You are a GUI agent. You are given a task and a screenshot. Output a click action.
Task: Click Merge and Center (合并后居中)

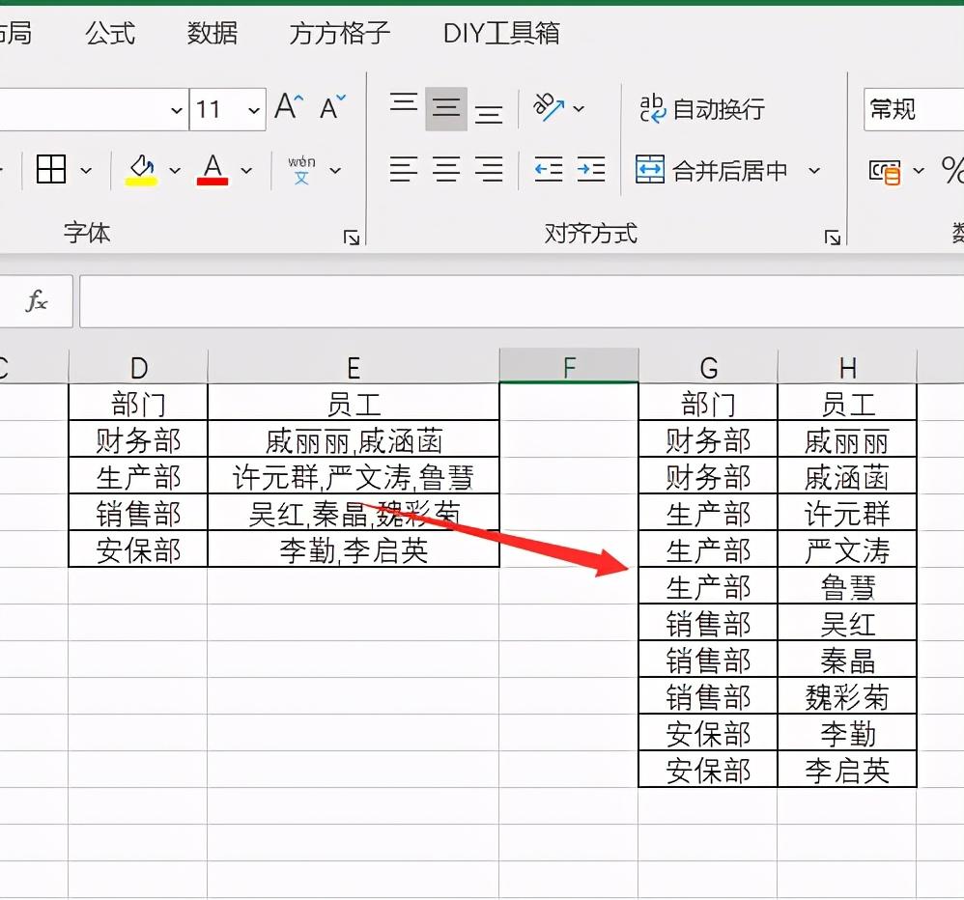point(711,170)
